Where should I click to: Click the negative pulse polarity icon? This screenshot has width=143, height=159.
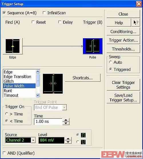pos(83,142)
